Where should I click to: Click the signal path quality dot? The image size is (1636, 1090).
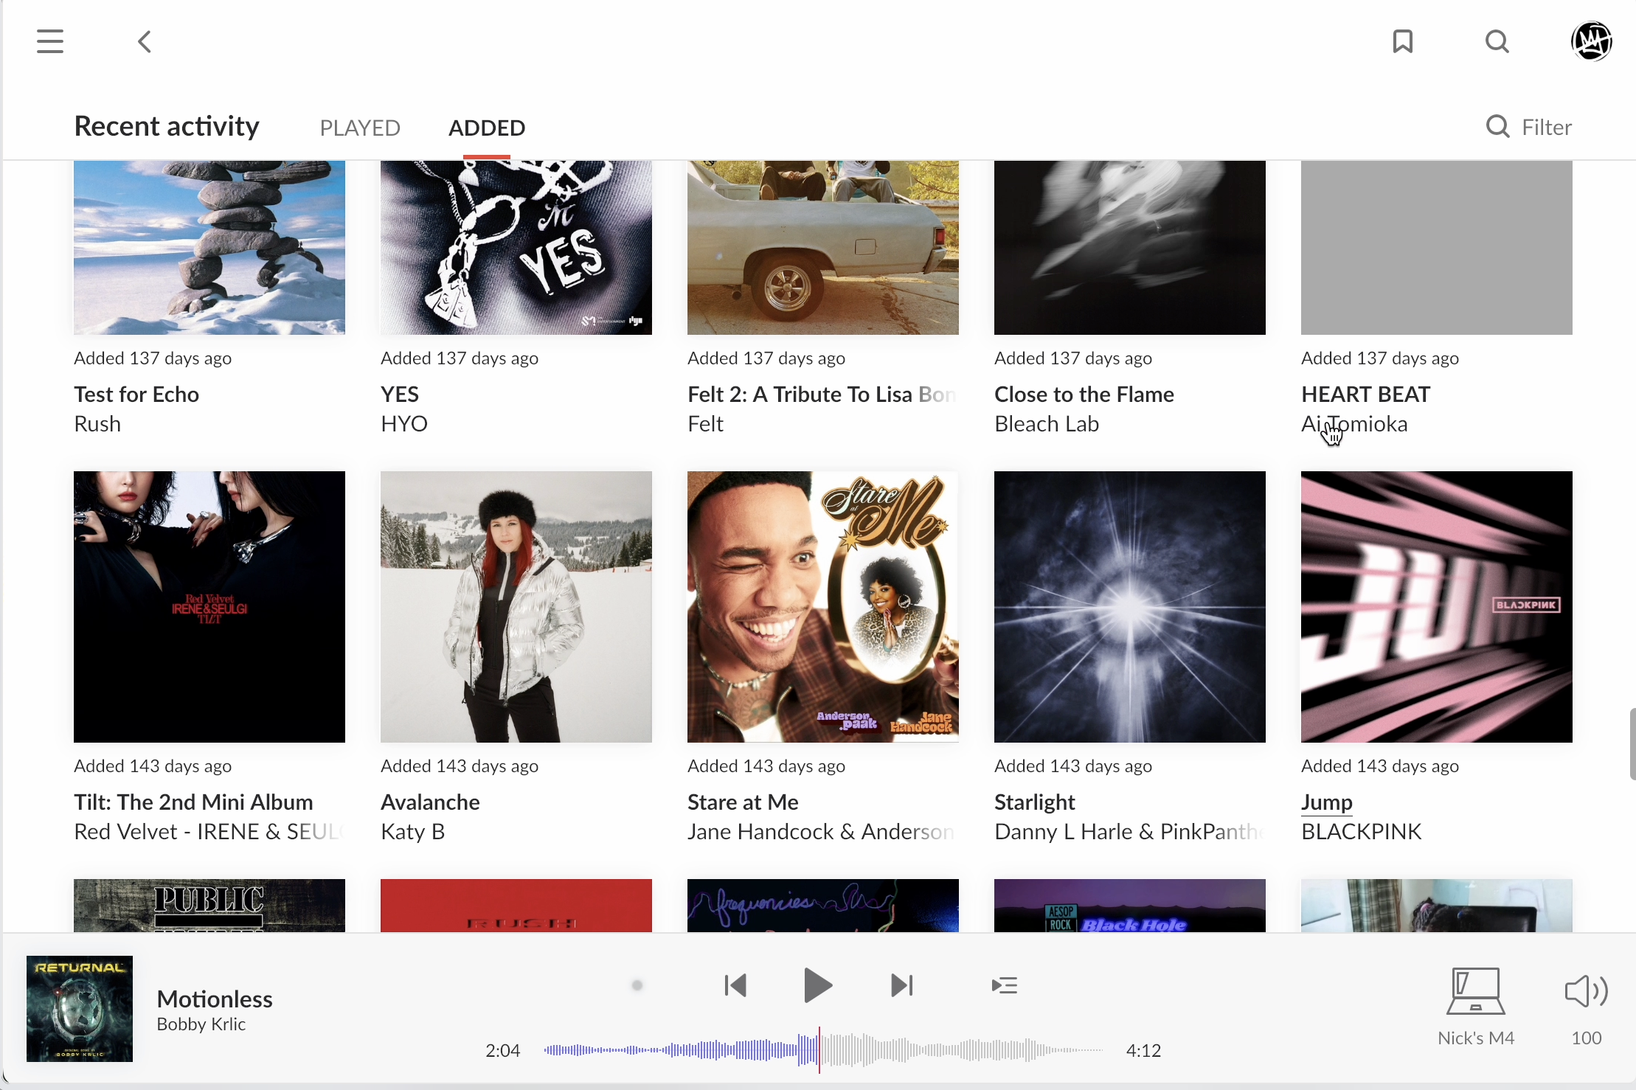coord(638,985)
